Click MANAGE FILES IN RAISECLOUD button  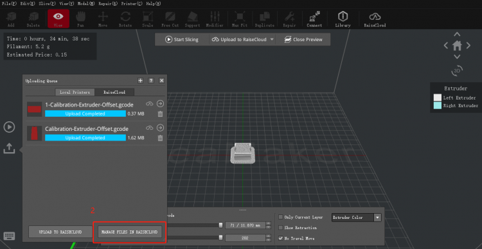tap(130, 232)
